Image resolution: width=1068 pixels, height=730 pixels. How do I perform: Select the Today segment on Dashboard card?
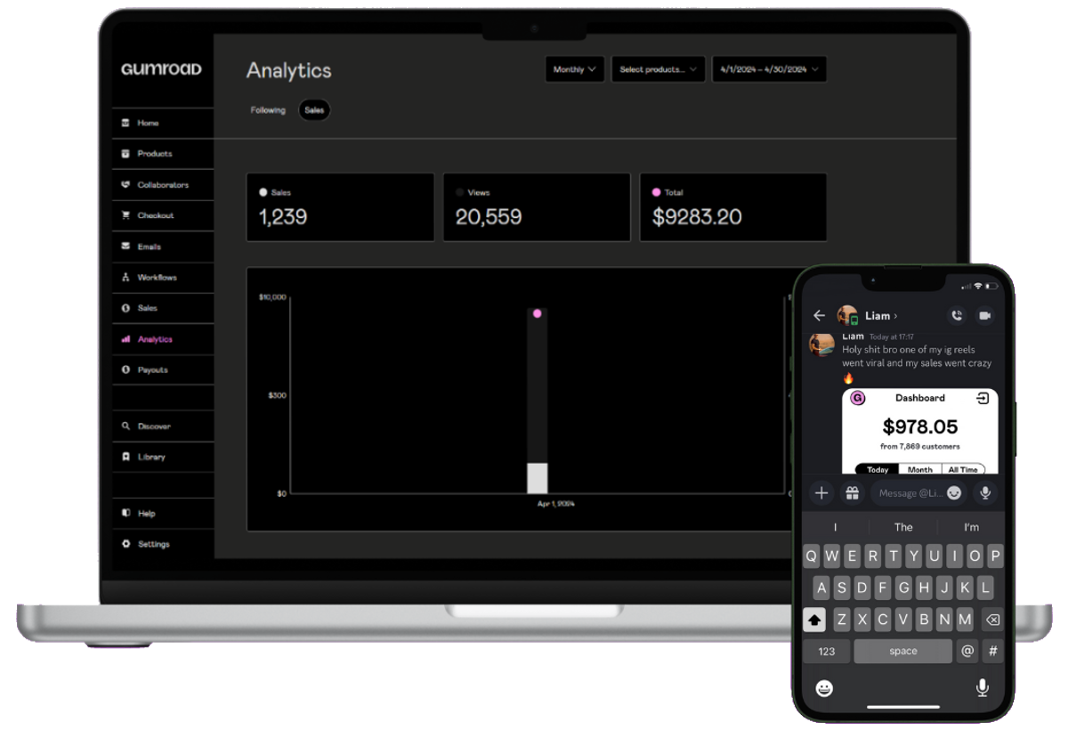[x=878, y=469]
